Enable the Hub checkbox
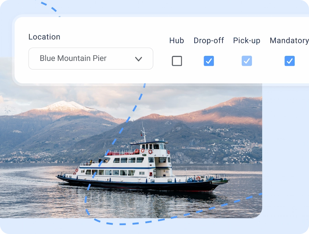Image resolution: width=309 pixels, height=234 pixels. (177, 61)
